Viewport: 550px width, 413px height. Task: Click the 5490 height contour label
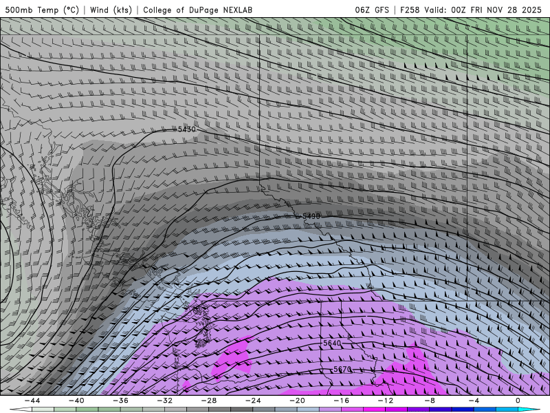(x=311, y=216)
